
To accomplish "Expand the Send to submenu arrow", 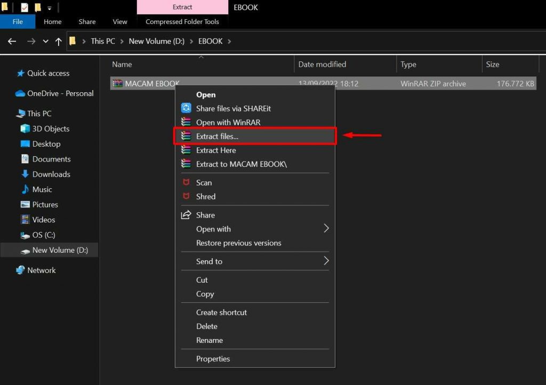I will (326, 261).
